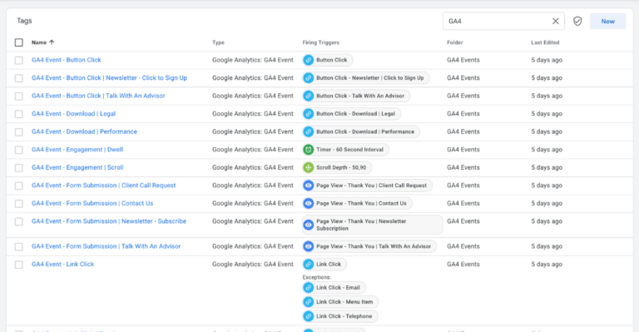
Task: Open the Link Click - Telephone exception chip
Action: tap(339, 316)
